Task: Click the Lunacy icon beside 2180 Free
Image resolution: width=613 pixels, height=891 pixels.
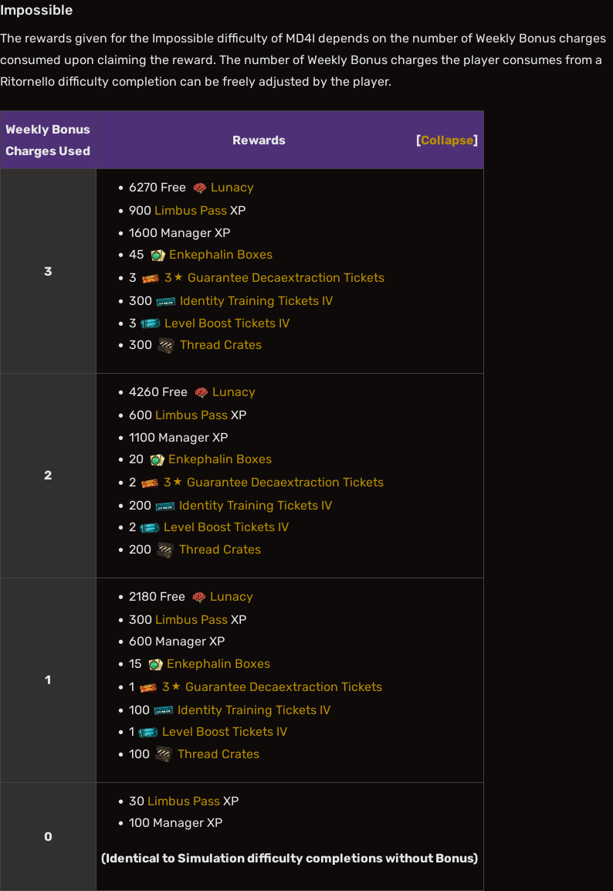Action: 198,597
